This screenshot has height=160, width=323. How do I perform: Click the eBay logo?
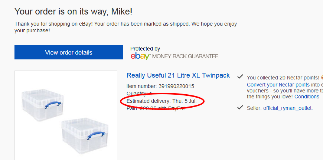140,56
